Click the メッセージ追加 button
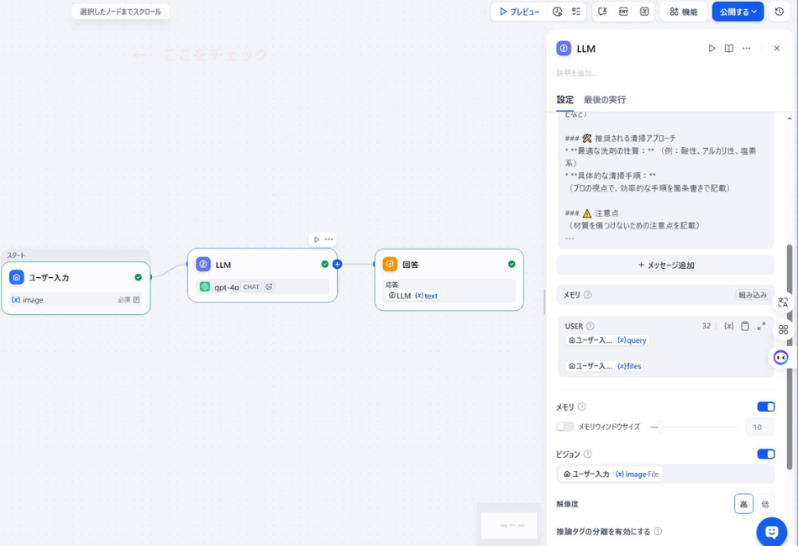Viewport: 798px width, 546px height. [x=664, y=265]
